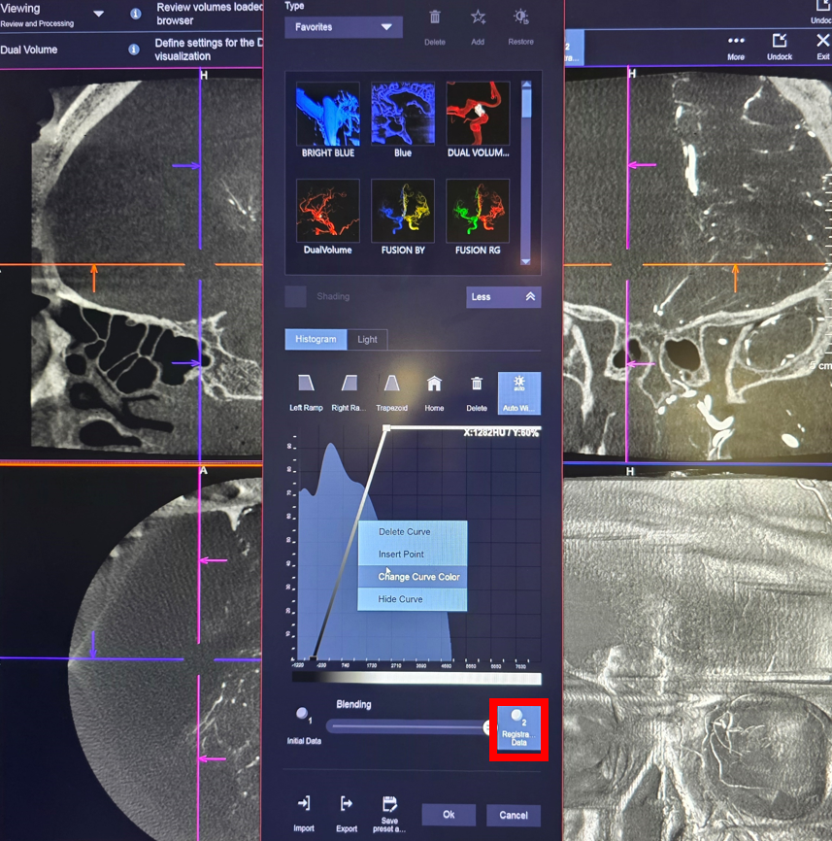Click the Add favorite star icon
The image size is (832, 841).
478,17
